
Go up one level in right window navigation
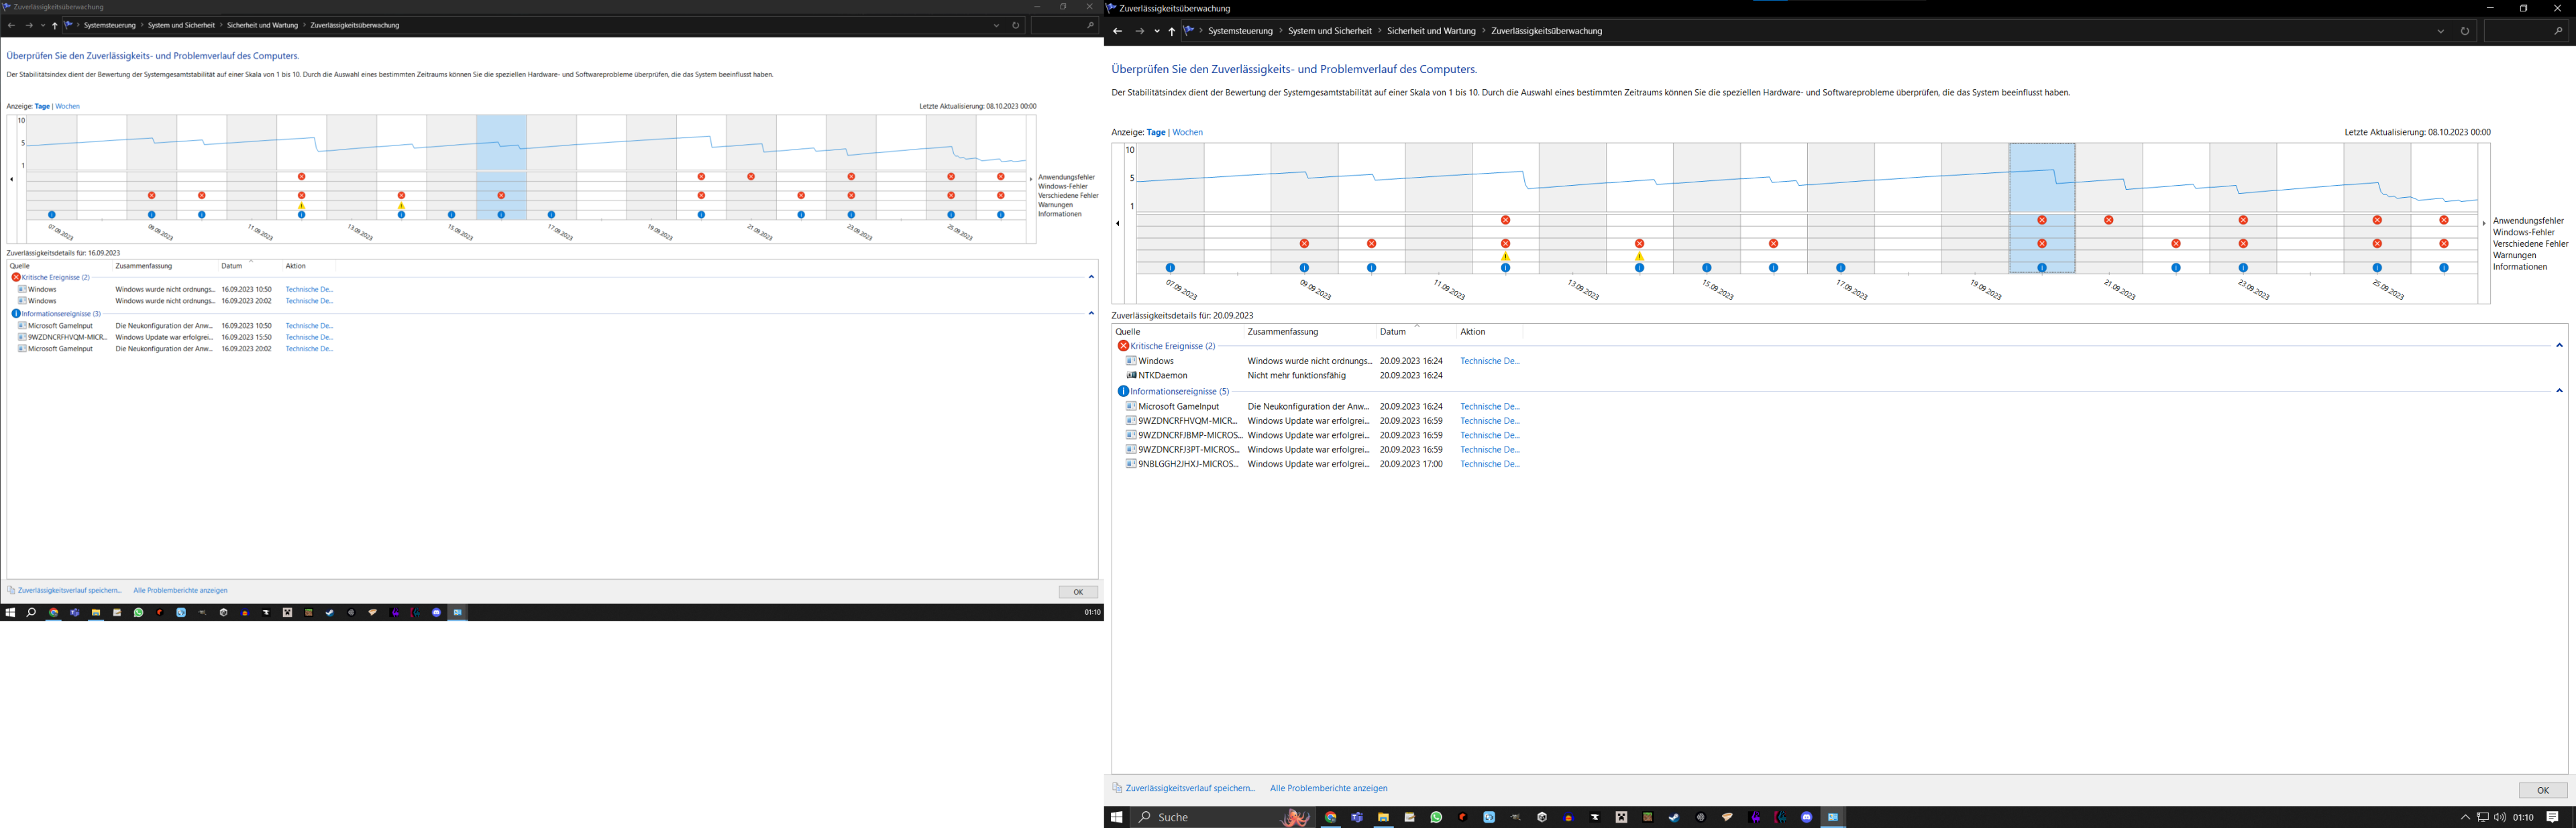coord(1171,31)
